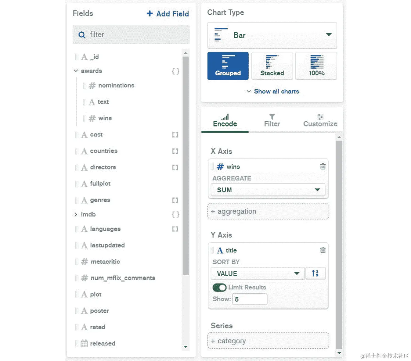Select the fullplot field
Screen dimensions: 411x361
tap(100, 184)
